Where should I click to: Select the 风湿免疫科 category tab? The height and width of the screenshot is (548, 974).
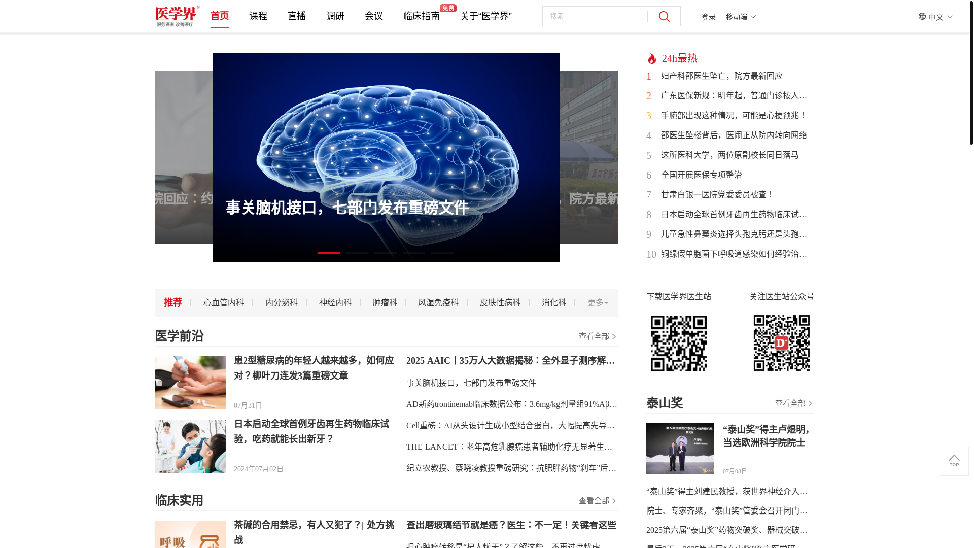pyautogui.click(x=438, y=303)
